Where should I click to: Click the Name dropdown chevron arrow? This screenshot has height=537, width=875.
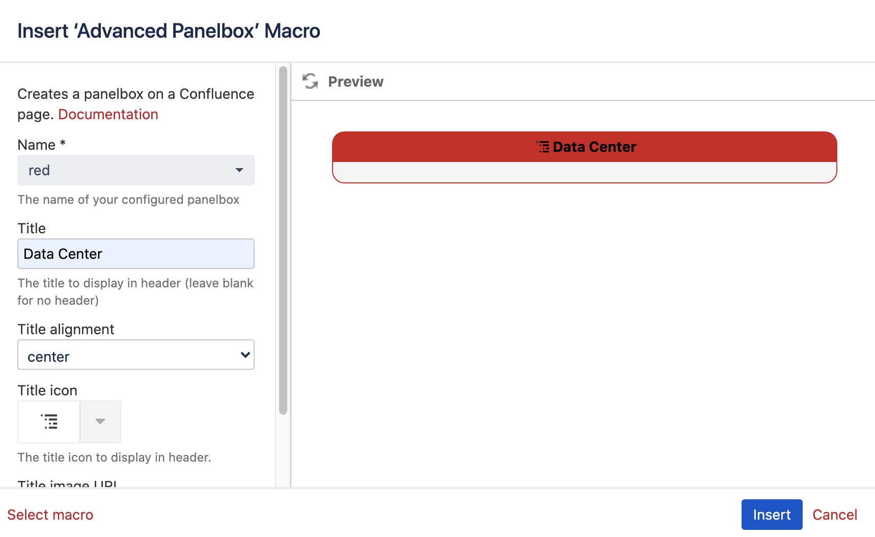pyautogui.click(x=238, y=170)
